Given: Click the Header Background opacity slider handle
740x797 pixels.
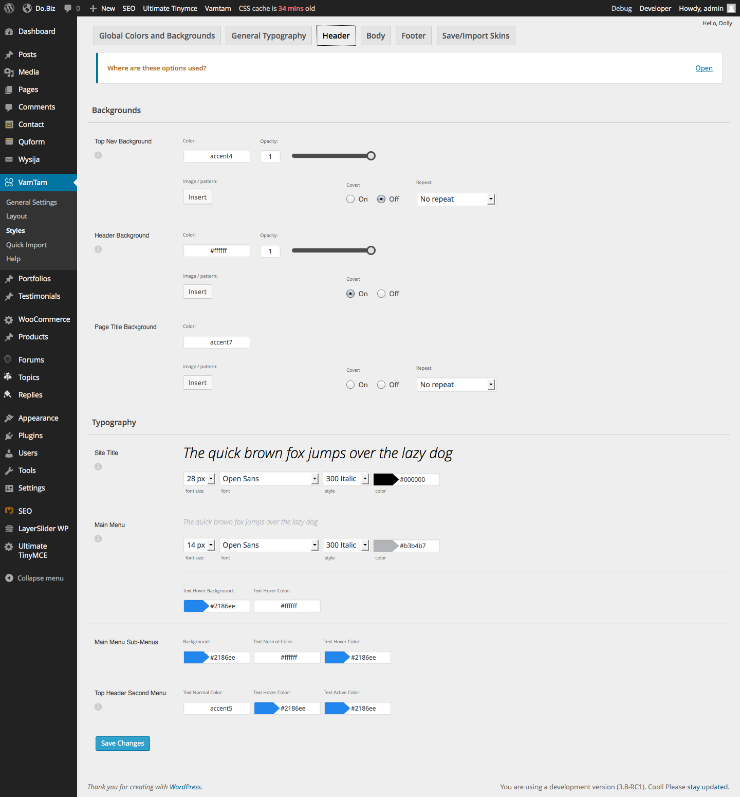Looking at the screenshot, I should (371, 250).
